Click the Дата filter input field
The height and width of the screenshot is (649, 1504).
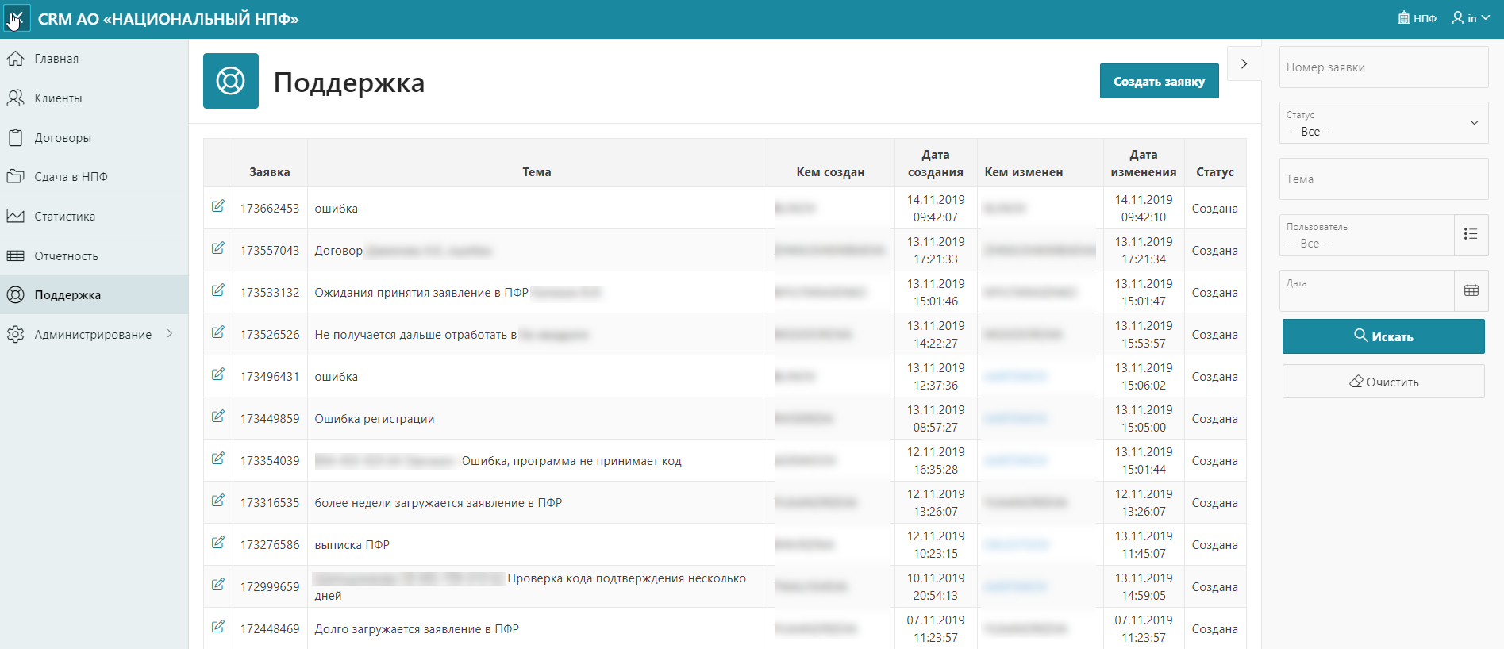[x=1367, y=290]
